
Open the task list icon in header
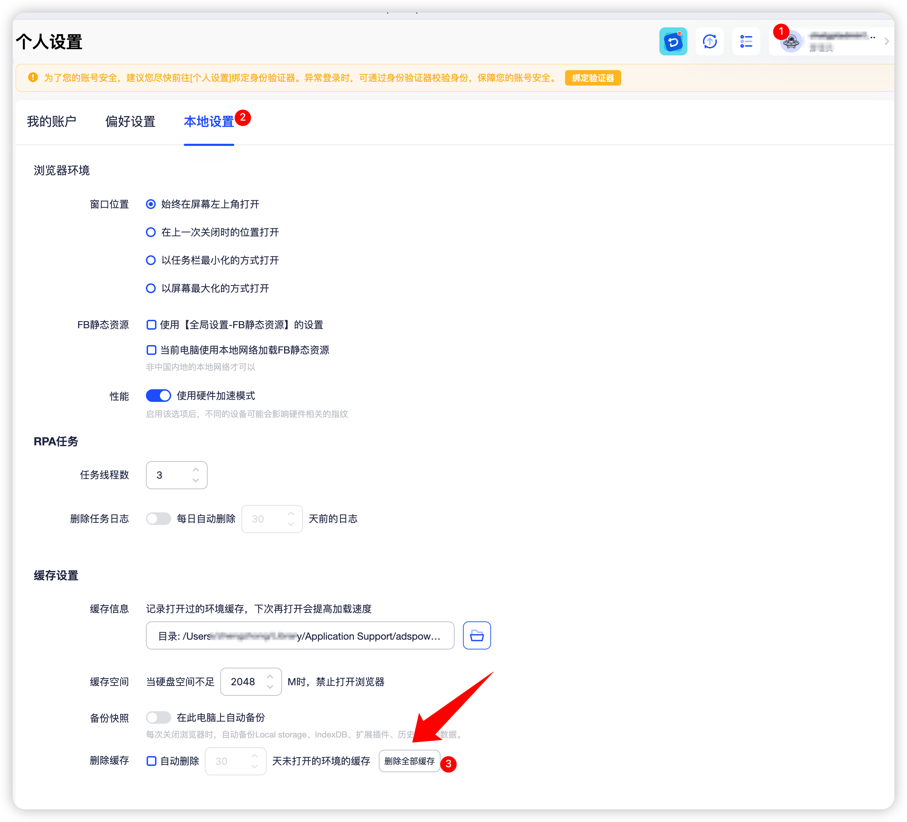coord(746,41)
